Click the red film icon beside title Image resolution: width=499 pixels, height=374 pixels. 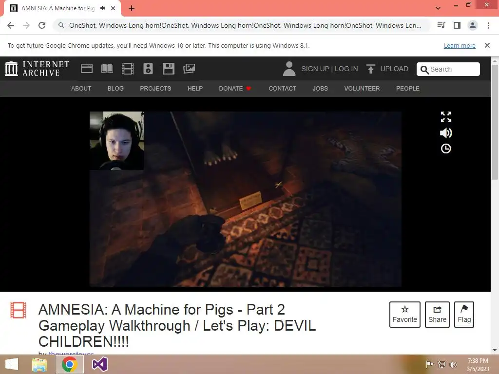[18, 310]
